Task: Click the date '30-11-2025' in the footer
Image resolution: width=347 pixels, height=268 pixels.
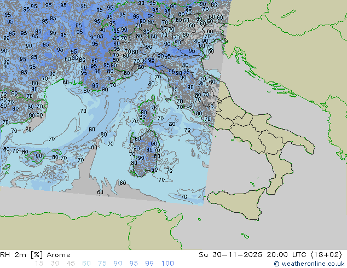Action: pos(237,255)
